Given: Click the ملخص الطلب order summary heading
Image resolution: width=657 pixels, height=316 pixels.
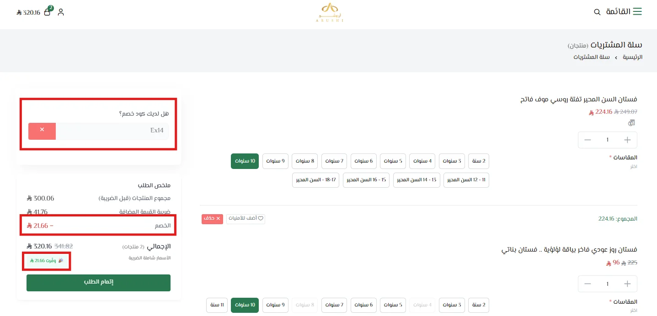Looking at the screenshot, I should (x=154, y=186).
